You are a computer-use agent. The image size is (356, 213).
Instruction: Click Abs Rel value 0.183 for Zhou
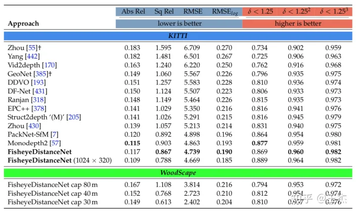[x=132, y=47]
